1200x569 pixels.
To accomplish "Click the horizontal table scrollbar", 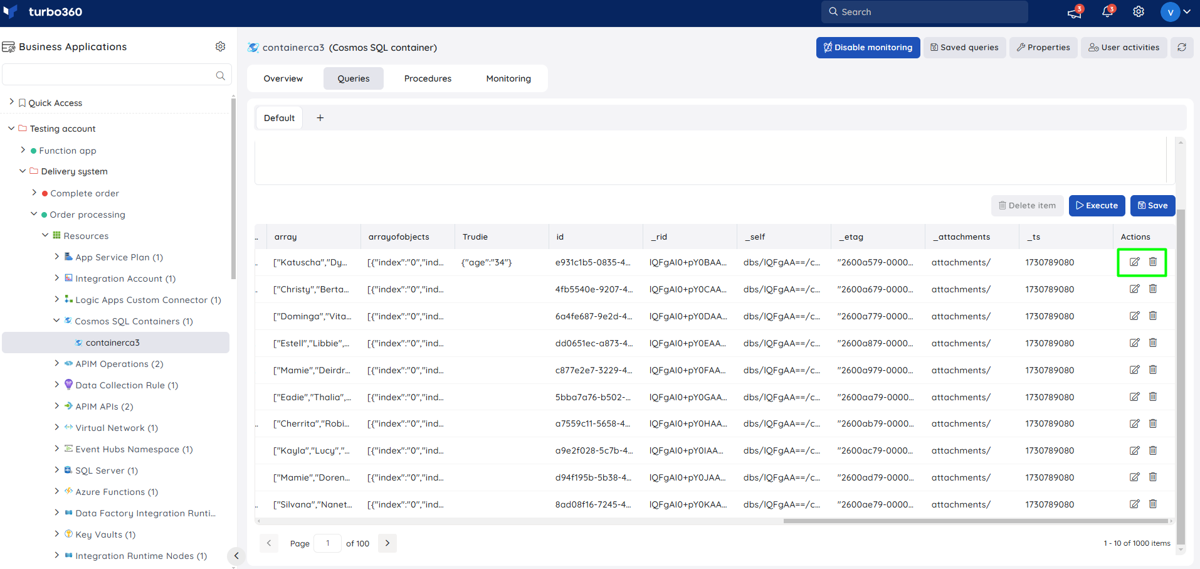I will coord(976,521).
